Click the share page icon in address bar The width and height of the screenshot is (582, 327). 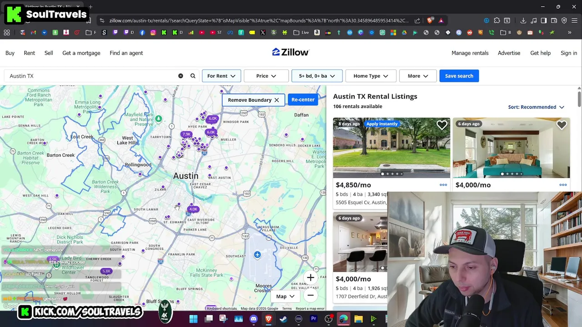click(417, 20)
